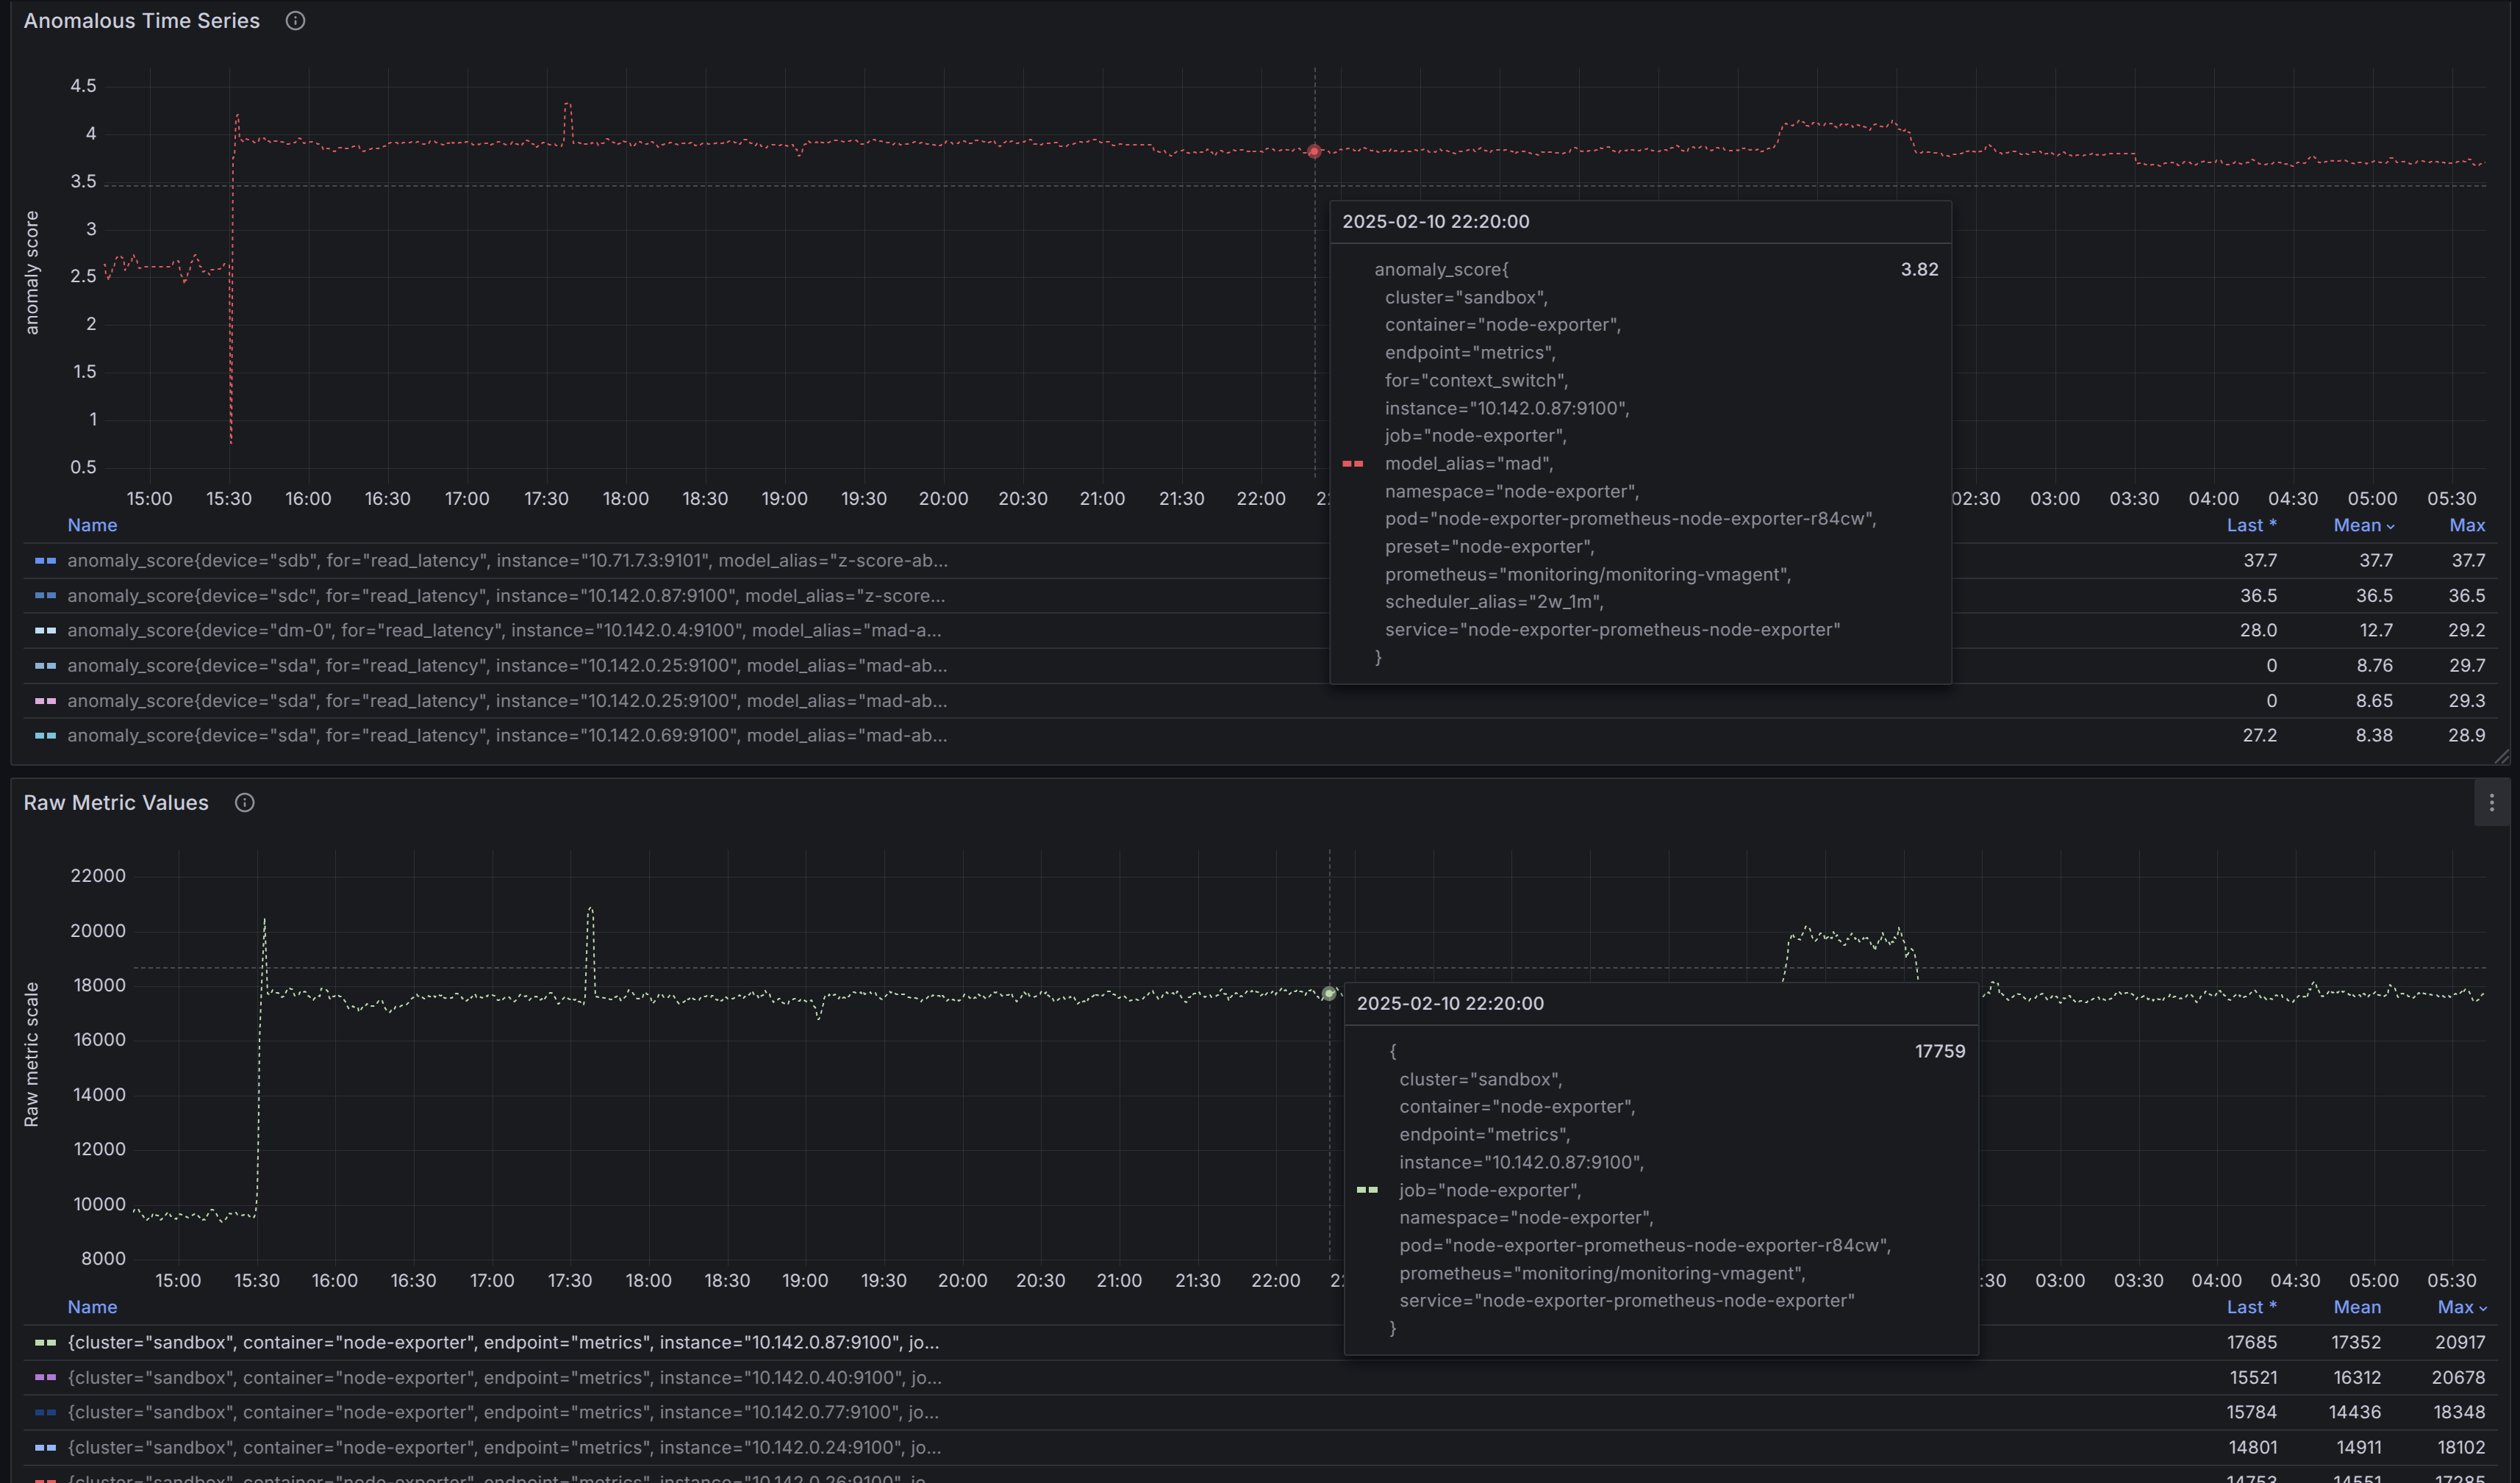Image resolution: width=2520 pixels, height=1483 pixels.
Task: Click info icon beside Raw Metric Values
Action: click(245, 803)
